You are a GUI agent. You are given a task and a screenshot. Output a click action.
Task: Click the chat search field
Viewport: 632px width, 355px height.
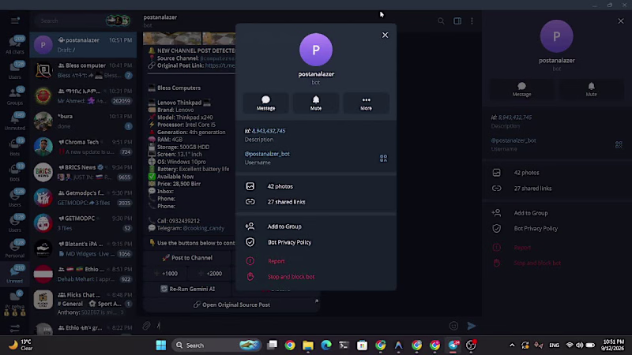[70, 21]
